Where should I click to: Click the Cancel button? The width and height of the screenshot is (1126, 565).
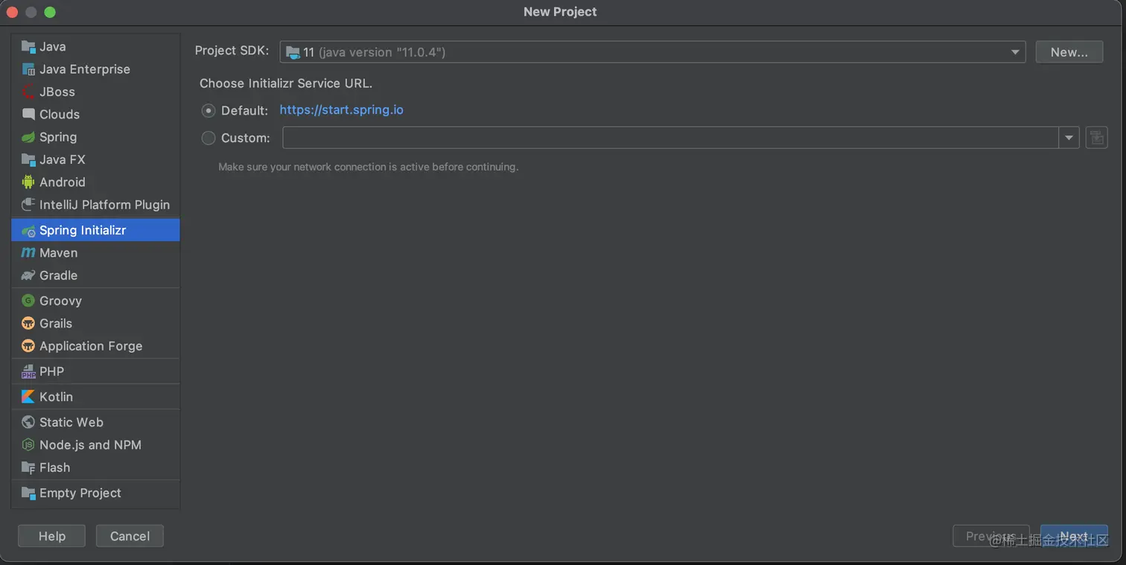tap(130, 536)
